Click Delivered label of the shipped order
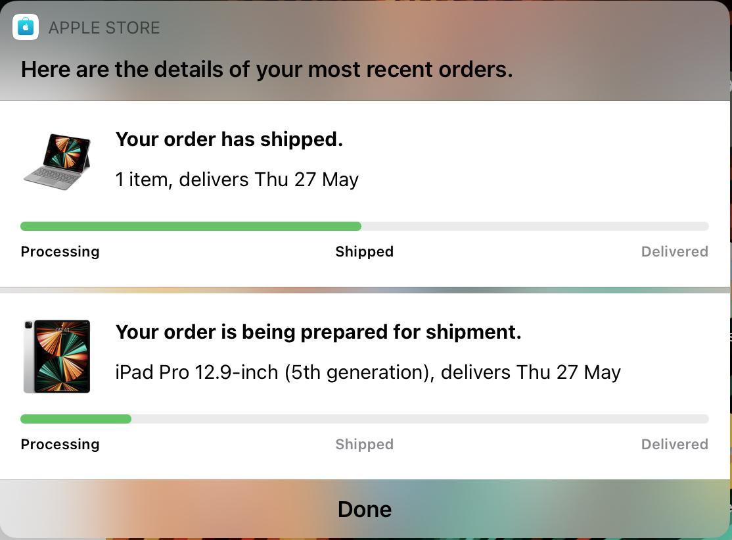732x540 pixels. pos(674,252)
